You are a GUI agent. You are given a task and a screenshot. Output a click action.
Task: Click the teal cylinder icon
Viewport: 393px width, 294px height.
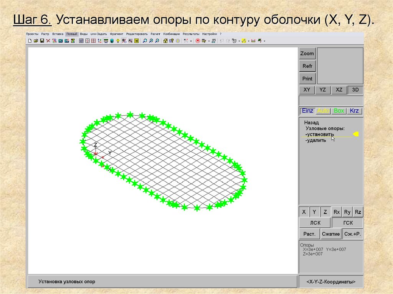pos(112,41)
